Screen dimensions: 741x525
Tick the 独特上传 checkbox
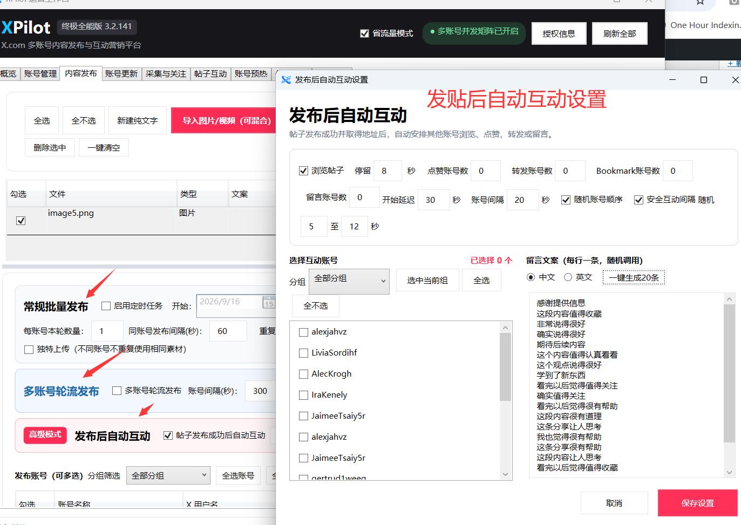[29, 349]
